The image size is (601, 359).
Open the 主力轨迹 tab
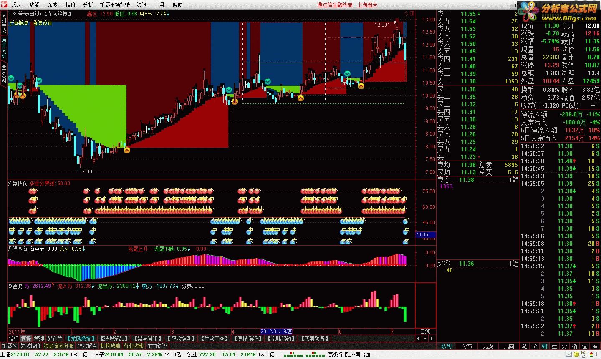(157, 346)
